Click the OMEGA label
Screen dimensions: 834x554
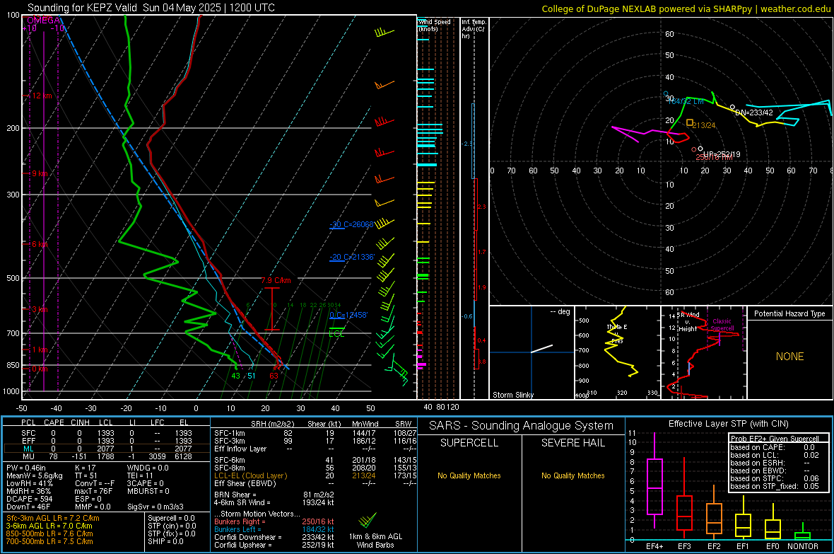pyautogui.click(x=43, y=21)
